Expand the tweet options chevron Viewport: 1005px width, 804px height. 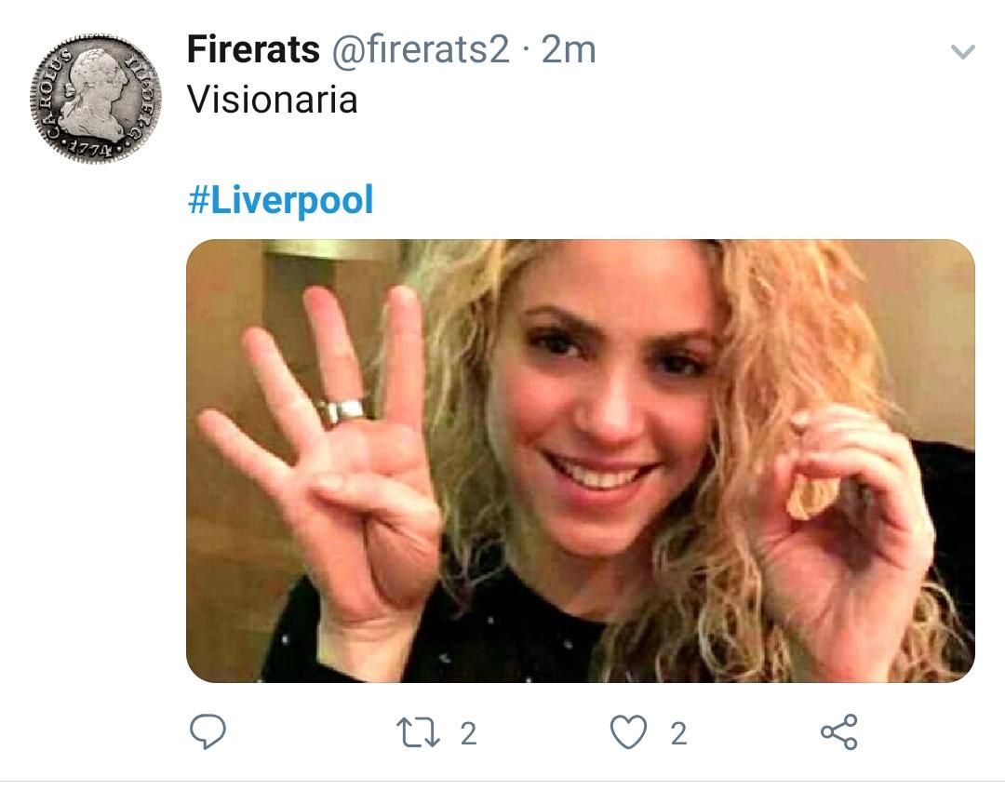click(964, 51)
